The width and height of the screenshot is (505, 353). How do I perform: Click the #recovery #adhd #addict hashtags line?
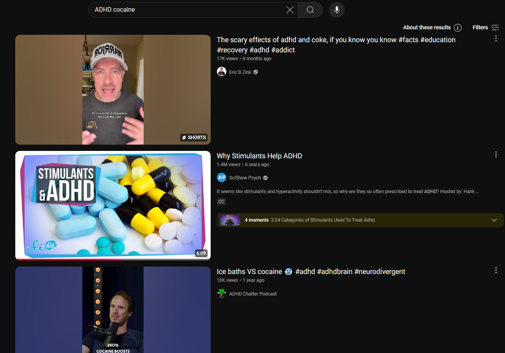click(256, 50)
